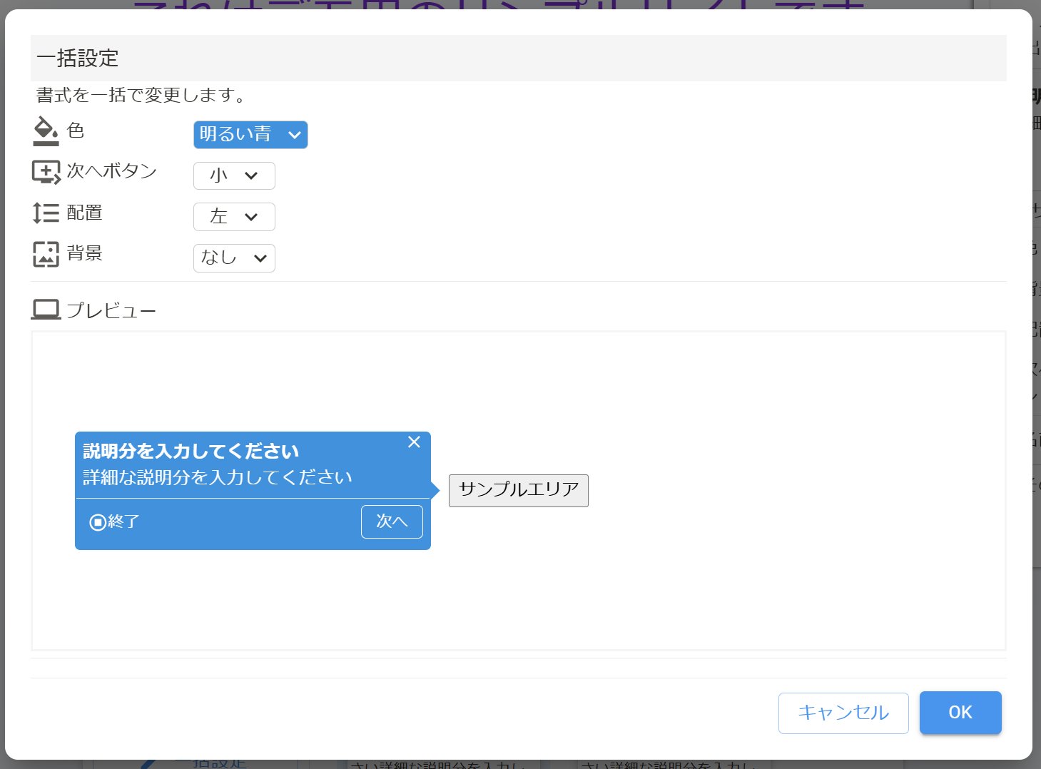Click the stop circle icon beside 終了
This screenshot has width=1041, height=769.
[x=98, y=522]
